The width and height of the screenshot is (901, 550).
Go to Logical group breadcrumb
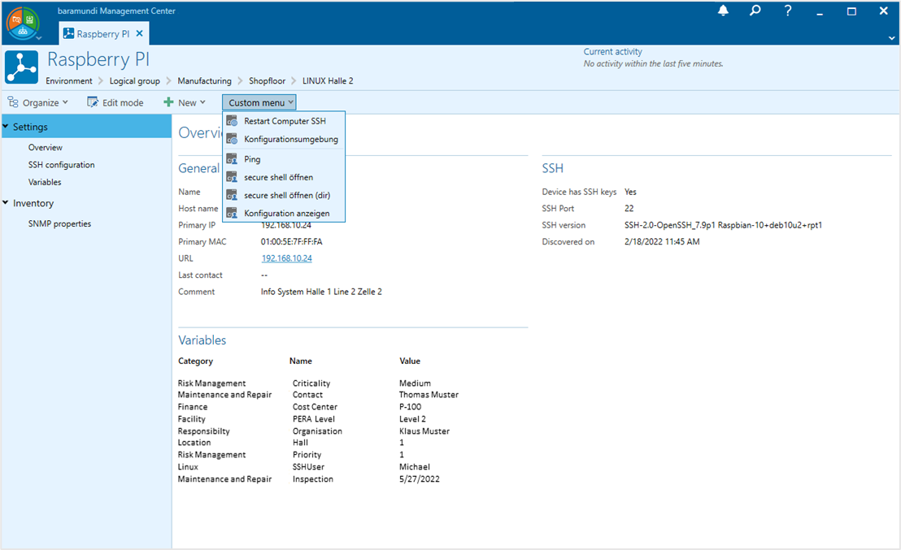tap(135, 81)
